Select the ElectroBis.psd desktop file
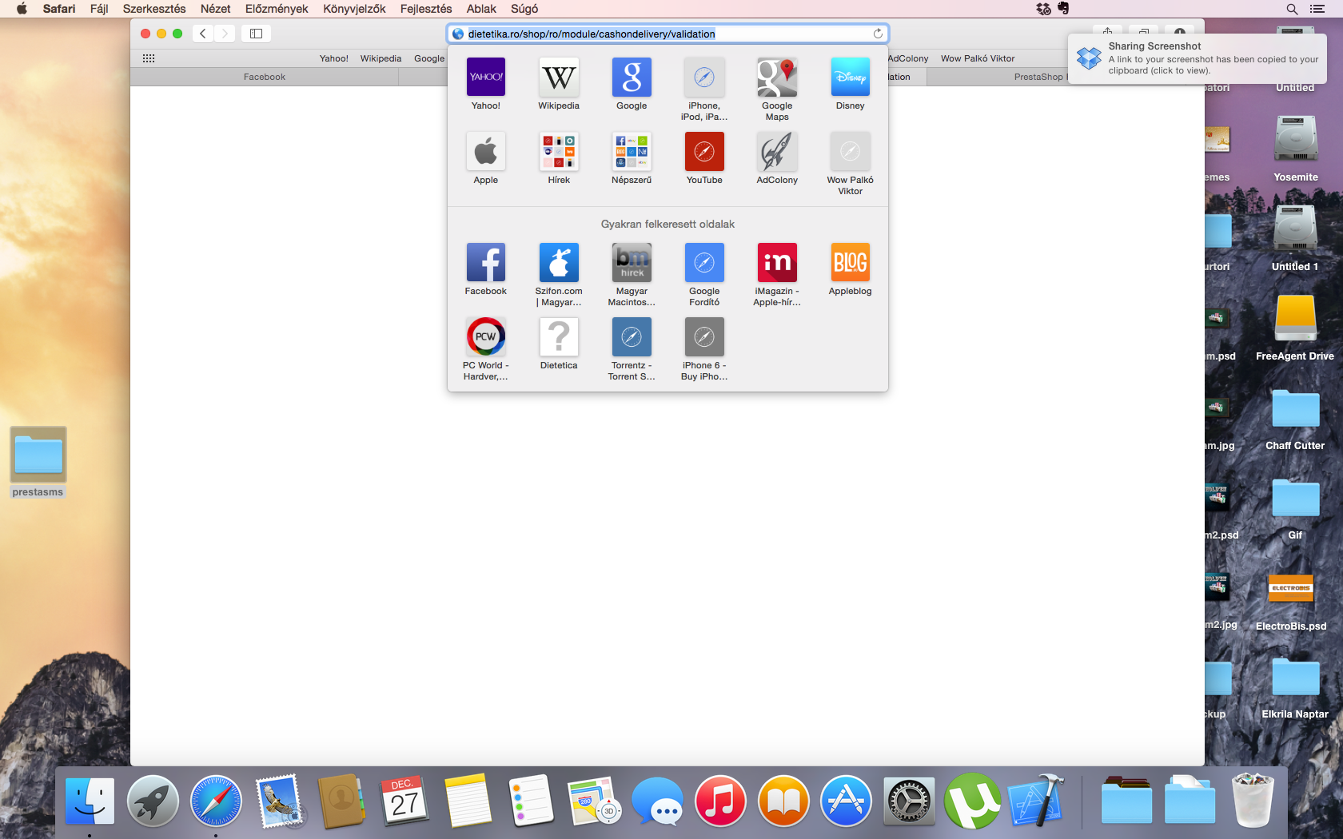Screen dimensions: 1343x839 tap(1291, 601)
